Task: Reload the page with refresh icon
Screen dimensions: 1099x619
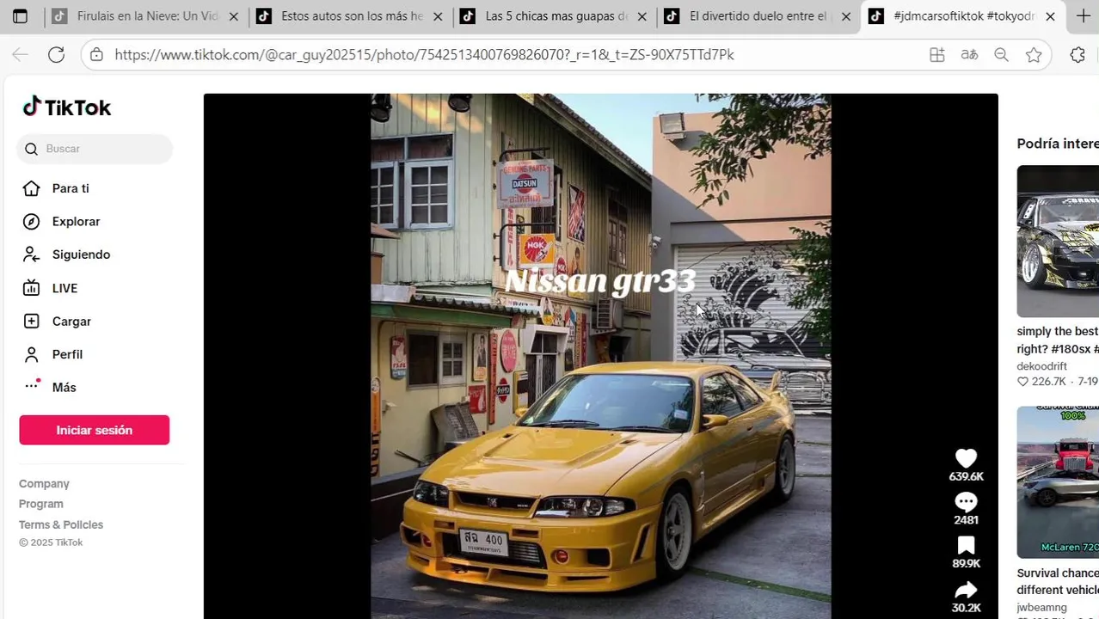Action: click(x=56, y=54)
